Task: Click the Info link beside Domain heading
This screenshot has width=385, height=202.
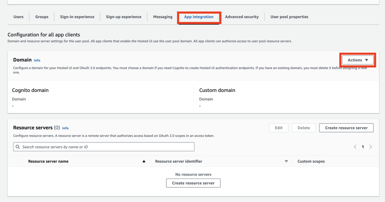Action: click(x=37, y=60)
